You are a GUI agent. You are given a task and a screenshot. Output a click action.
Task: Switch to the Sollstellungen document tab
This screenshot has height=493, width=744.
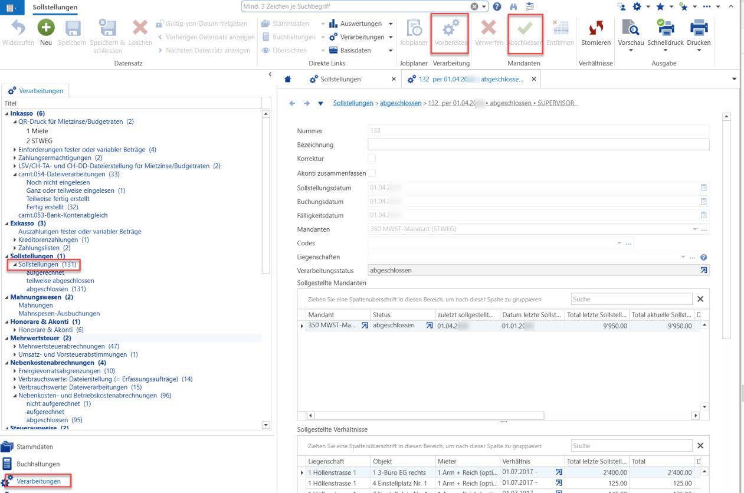click(x=340, y=79)
